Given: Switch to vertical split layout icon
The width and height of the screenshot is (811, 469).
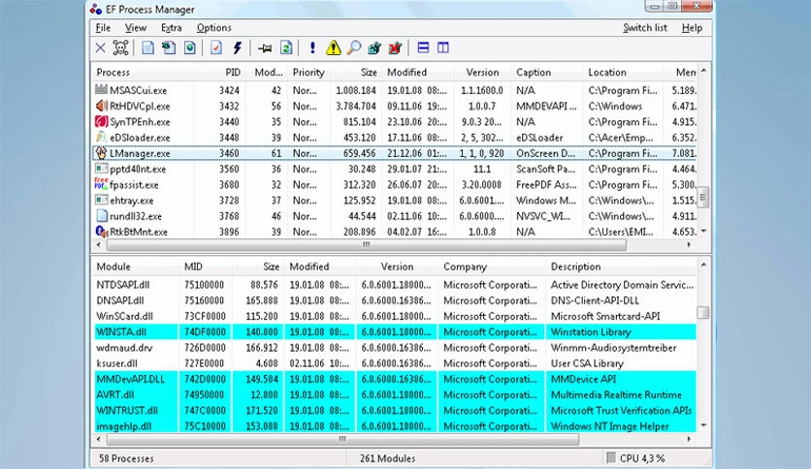Looking at the screenshot, I should pyautogui.click(x=443, y=48).
